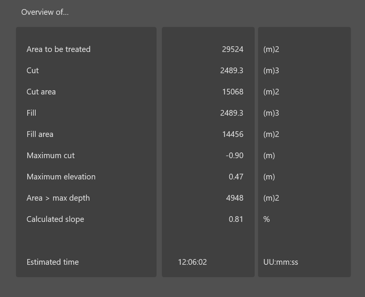
Task: Click the 'Cut' row label
Action: pyautogui.click(x=33, y=71)
